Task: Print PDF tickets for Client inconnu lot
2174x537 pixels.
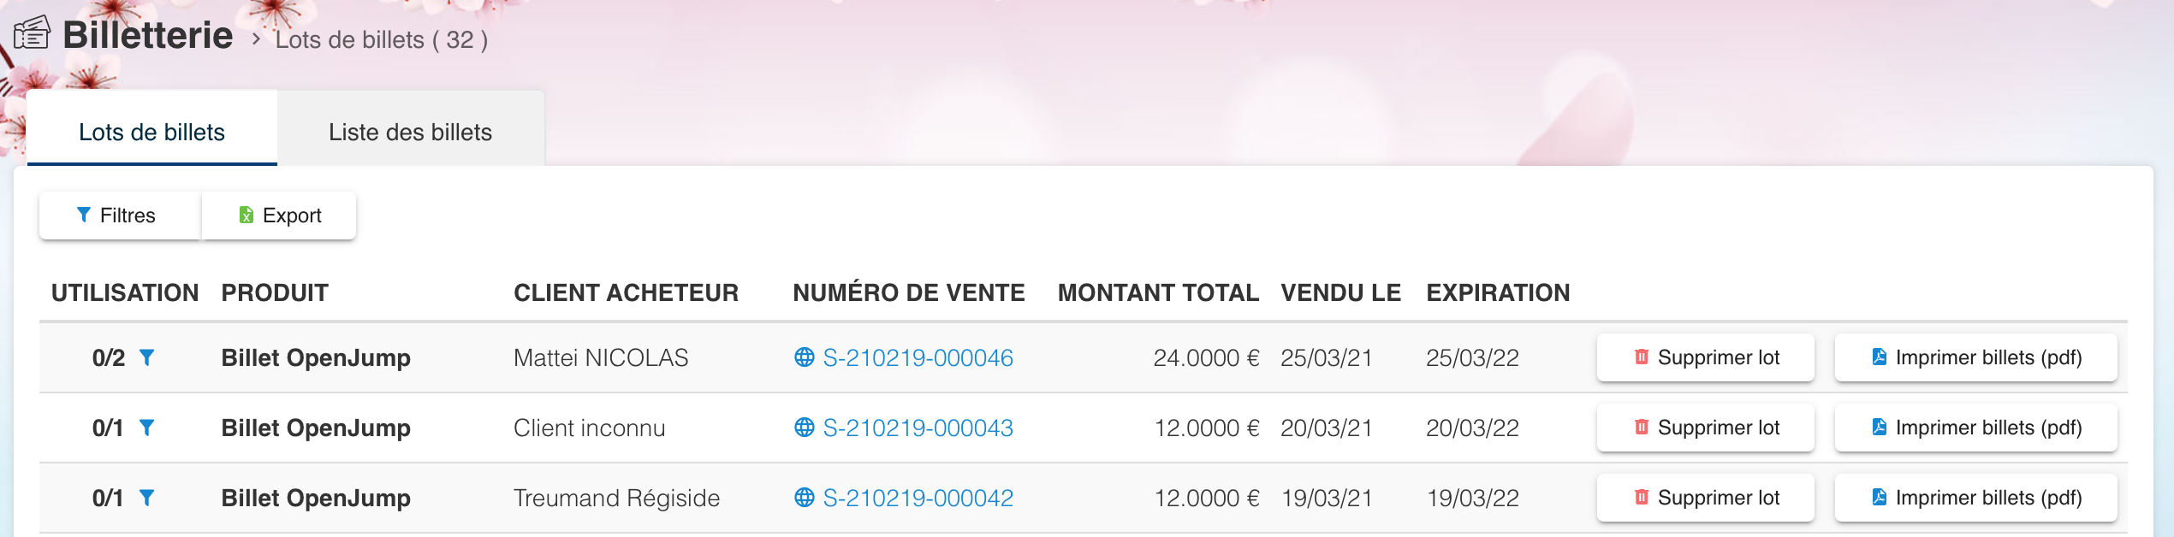Action: pos(1975,428)
